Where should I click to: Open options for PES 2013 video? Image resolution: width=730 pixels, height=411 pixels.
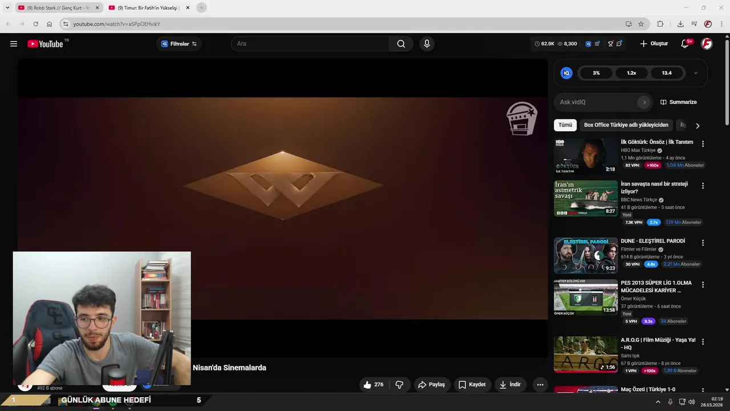click(x=703, y=285)
